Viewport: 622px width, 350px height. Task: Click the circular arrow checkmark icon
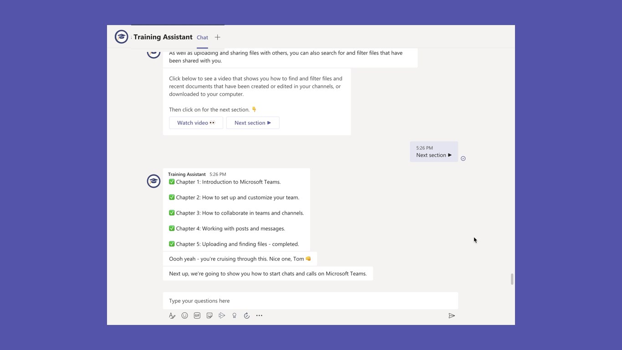click(247, 315)
